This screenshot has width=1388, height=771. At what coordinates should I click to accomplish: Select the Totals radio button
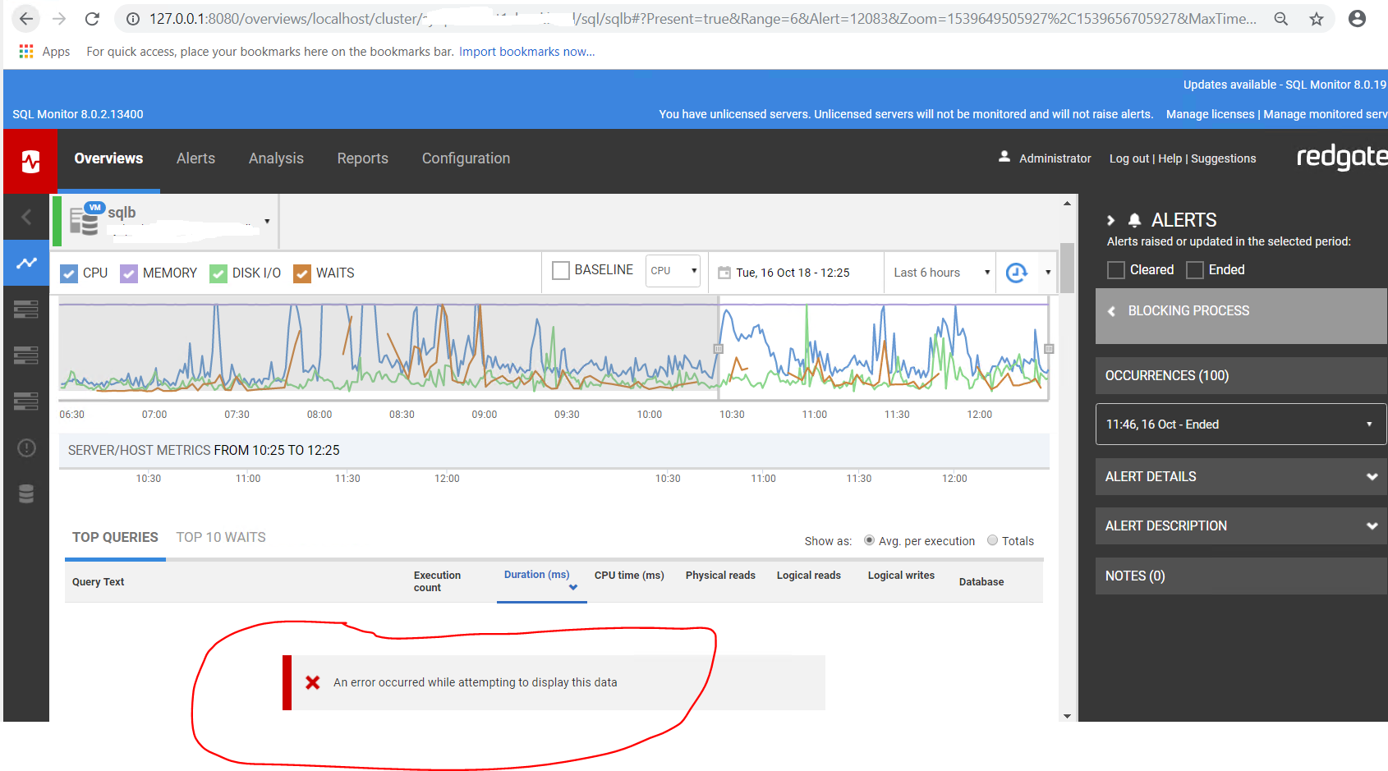992,540
